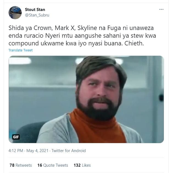
Task: Click Stout Stan's profile avatar
Action: point(15,12)
